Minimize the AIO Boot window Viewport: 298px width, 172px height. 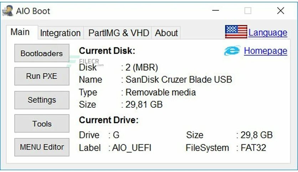[215, 11]
